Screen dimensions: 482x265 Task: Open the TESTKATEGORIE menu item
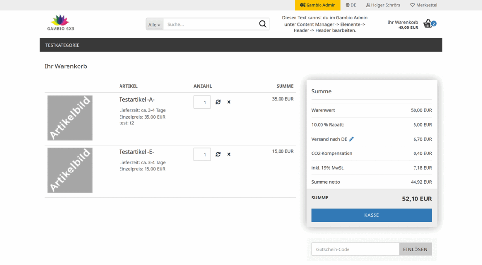coord(62,45)
